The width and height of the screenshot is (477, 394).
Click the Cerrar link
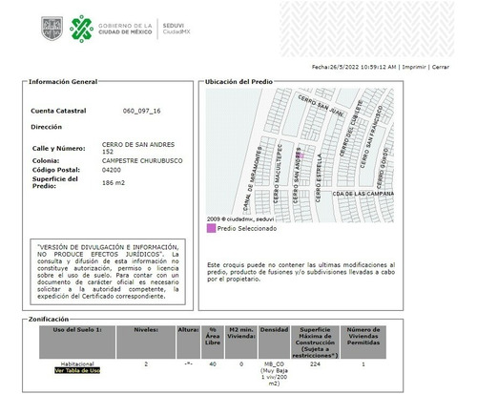pos(441,67)
